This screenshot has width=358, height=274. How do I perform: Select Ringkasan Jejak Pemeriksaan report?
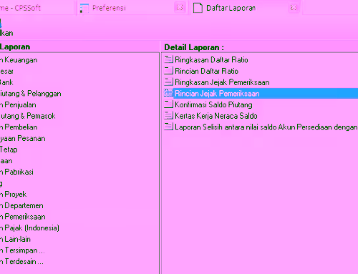coord(222,82)
